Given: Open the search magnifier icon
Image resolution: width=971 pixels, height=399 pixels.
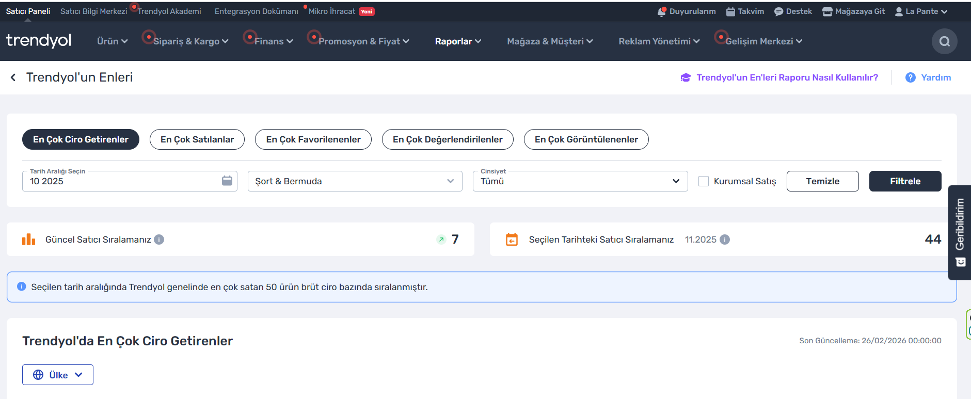Looking at the screenshot, I should click(x=944, y=41).
